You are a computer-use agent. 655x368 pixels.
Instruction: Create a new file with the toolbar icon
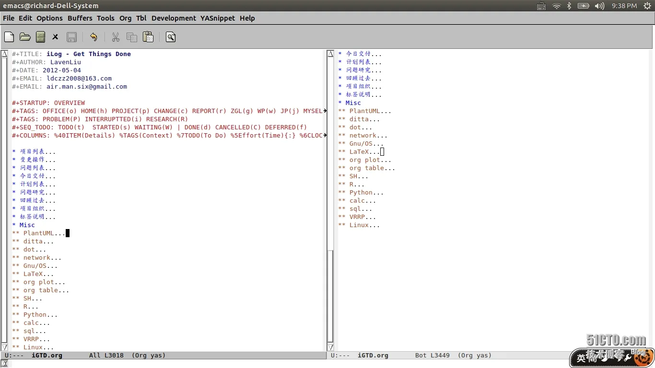point(9,37)
